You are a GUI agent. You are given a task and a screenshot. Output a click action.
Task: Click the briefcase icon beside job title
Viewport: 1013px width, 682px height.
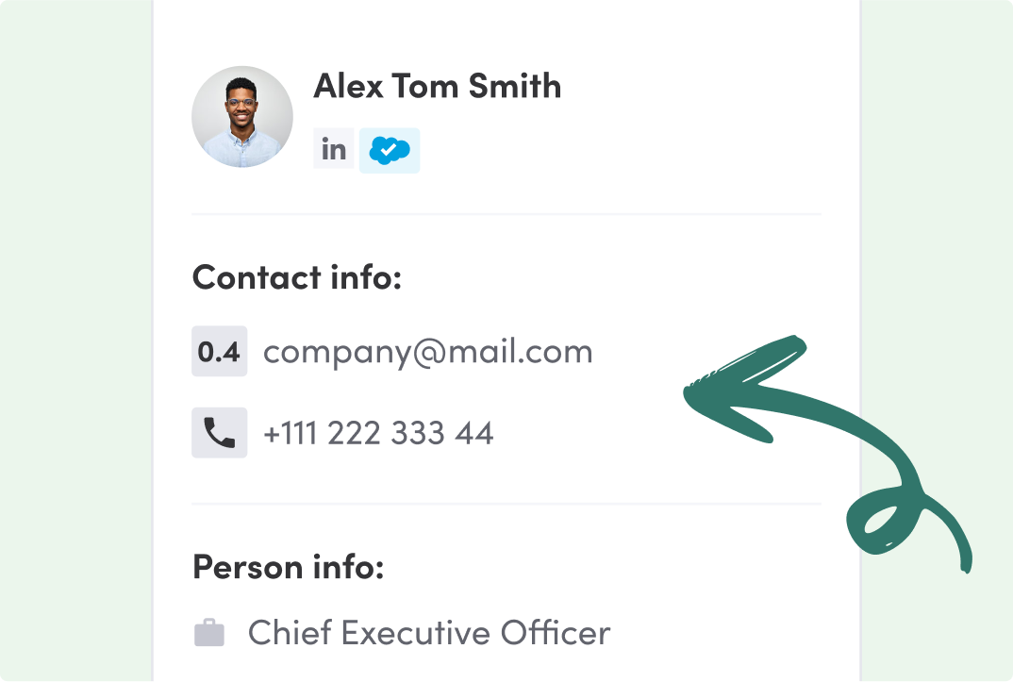tap(209, 633)
